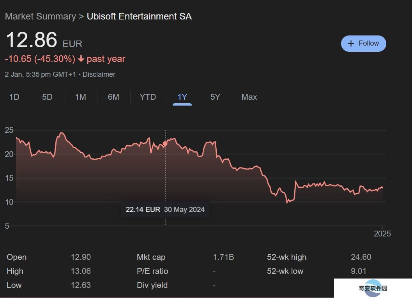Click the 52-wk low value 9.01
The image size is (412, 298).
click(358, 271)
